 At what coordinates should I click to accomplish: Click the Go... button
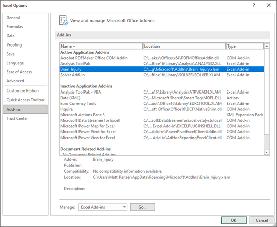pyautogui.click(x=143, y=207)
